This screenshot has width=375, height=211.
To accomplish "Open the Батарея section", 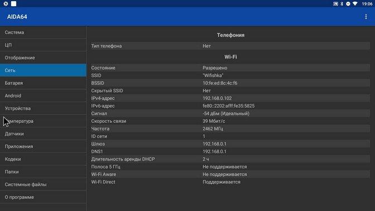I will click(43, 83).
